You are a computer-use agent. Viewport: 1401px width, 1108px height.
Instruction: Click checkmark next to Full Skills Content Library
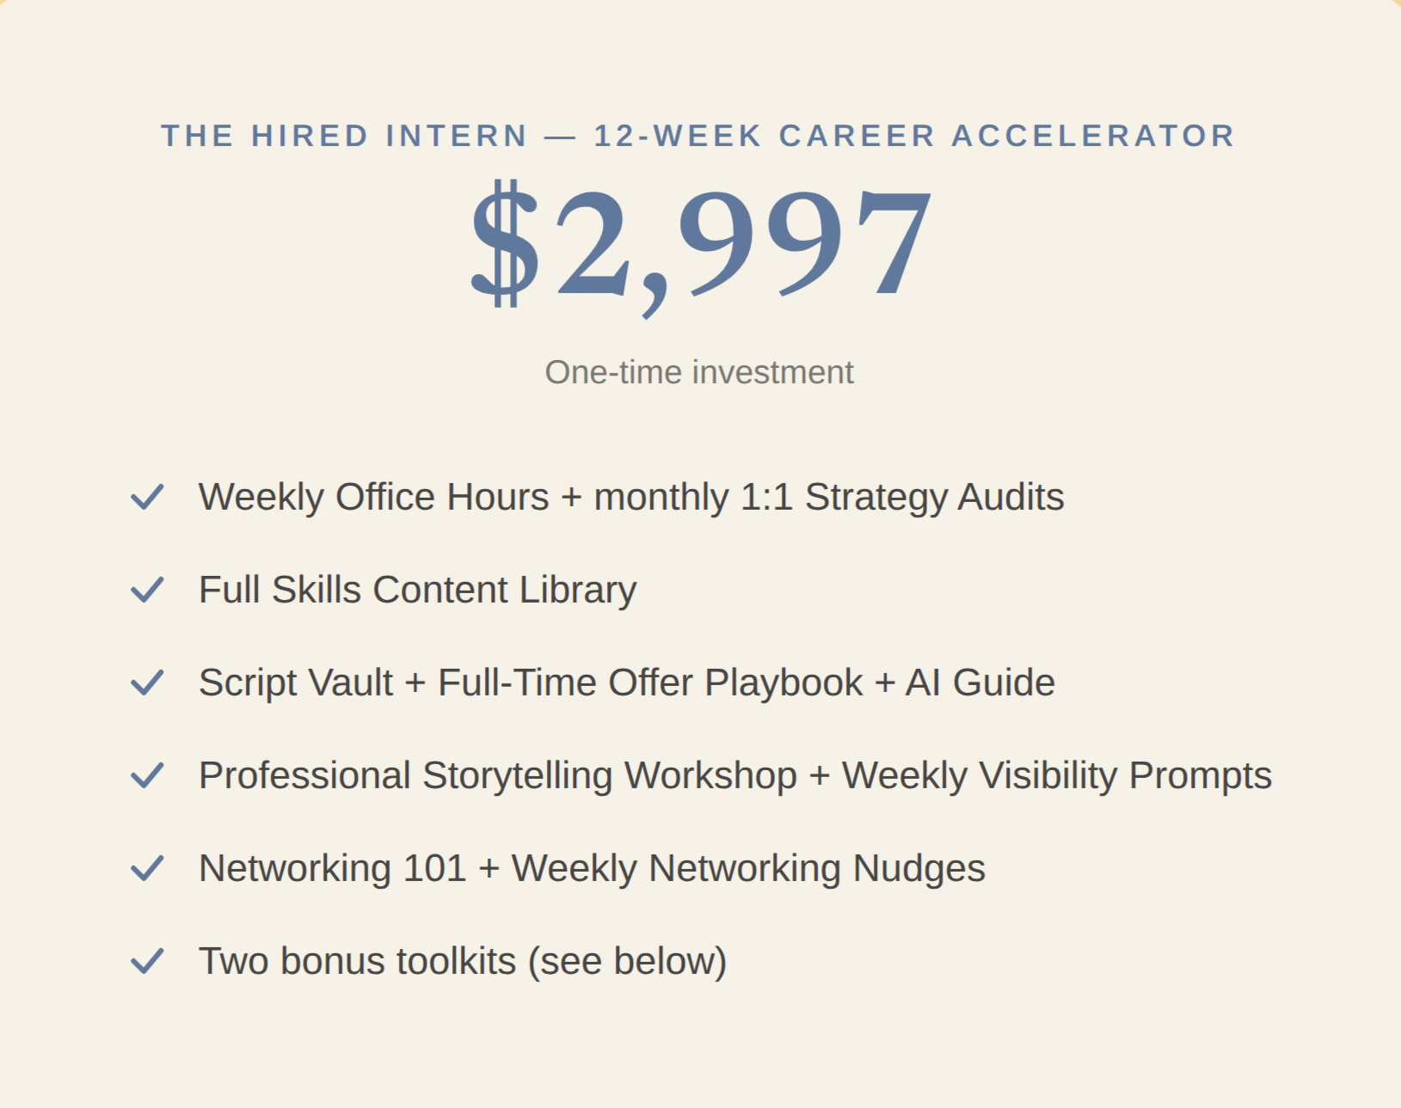coord(147,590)
